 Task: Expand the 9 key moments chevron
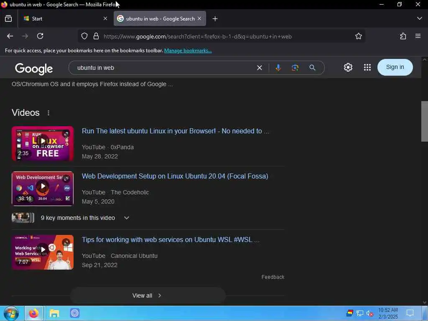[x=127, y=218]
